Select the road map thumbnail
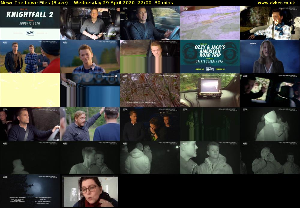Viewport: 300px width, 208px height. tap(210, 23)
